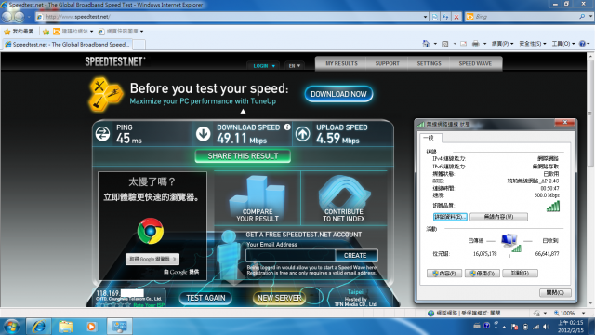Click the Bing search magnifier icon
595x335 pixels.
[582, 17]
